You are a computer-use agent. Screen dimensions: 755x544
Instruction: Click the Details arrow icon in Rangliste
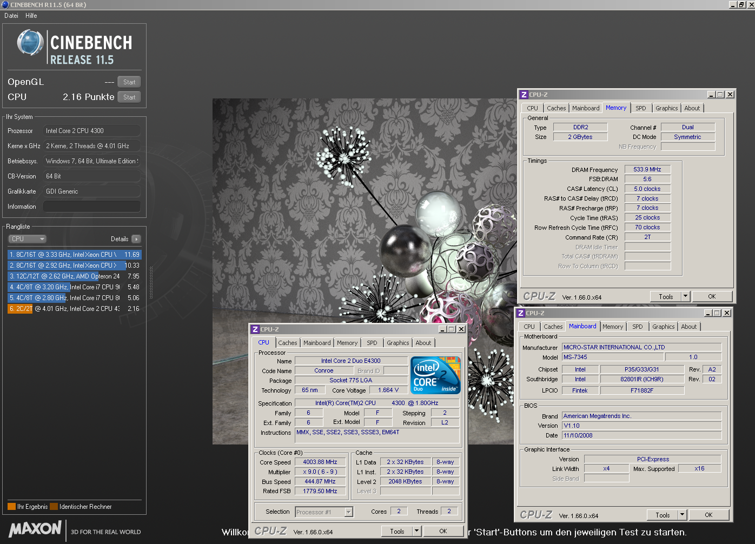[136, 239]
